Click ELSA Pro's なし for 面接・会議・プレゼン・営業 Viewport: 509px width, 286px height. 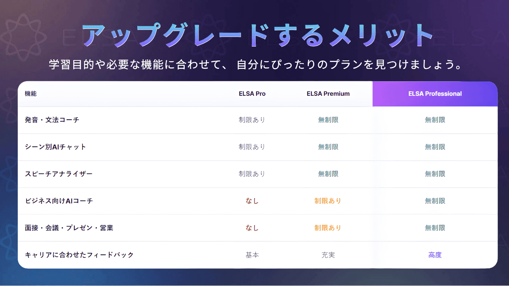pyautogui.click(x=252, y=228)
